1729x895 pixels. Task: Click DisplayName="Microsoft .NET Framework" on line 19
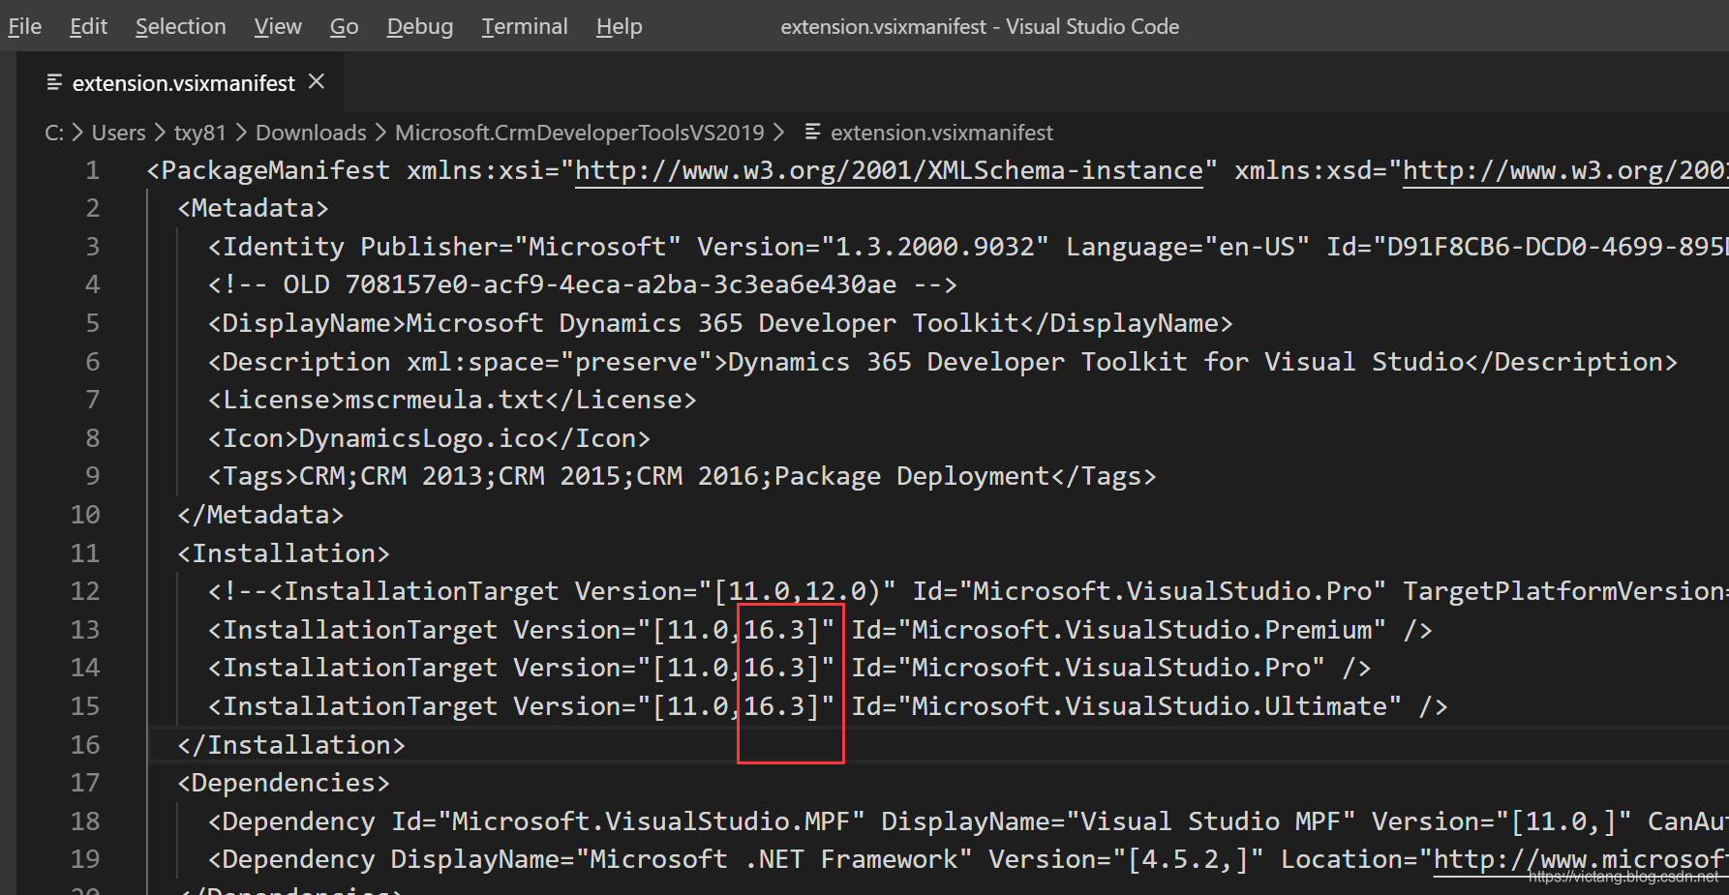click(682, 859)
